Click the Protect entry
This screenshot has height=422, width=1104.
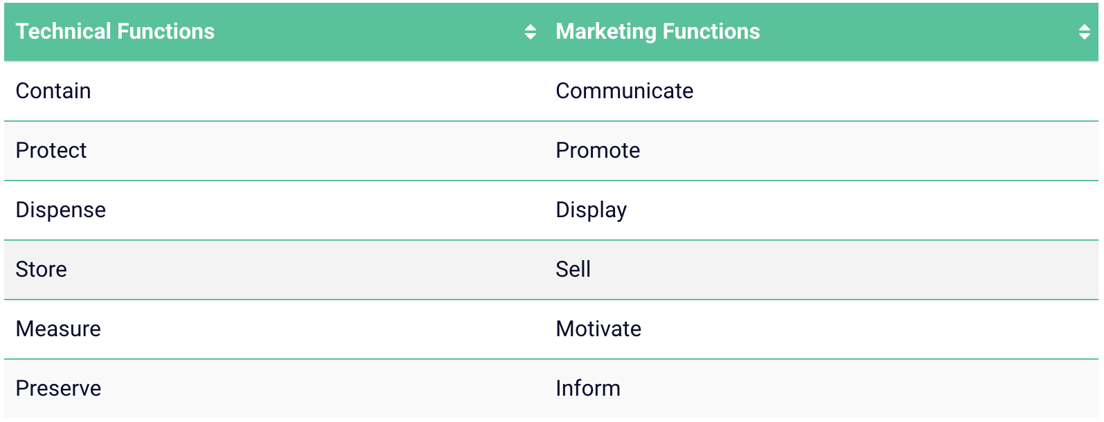51,151
